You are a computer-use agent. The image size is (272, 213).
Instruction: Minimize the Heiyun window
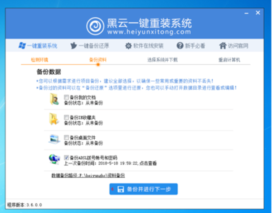246,13
